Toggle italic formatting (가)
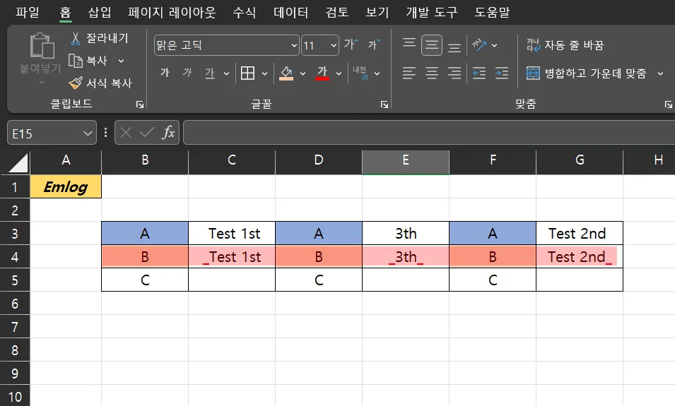 coord(187,73)
